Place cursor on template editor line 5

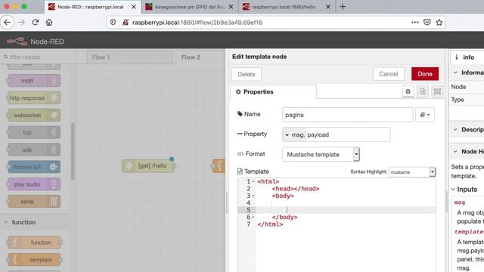pyautogui.click(x=346, y=210)
